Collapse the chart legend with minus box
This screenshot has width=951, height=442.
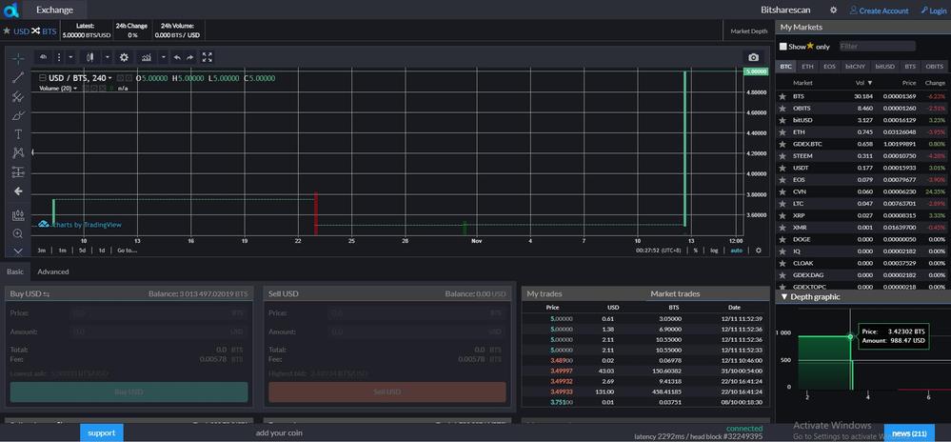point(43,78)
